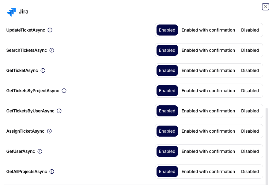This screenshot has width=272, height=185.
Task: Click the info icon beside GetTicketAsync
Action: (x=43, y=70)
